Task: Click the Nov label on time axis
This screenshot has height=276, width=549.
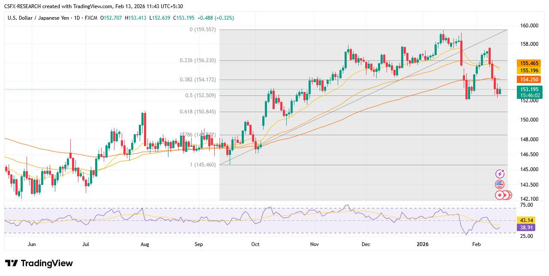Action: click(x=315, y=244)
